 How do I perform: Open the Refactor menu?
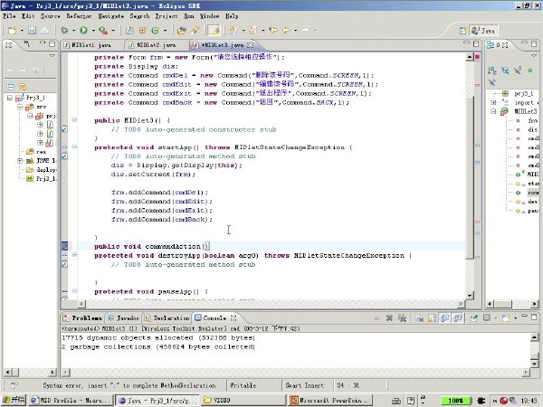point(79,16)
